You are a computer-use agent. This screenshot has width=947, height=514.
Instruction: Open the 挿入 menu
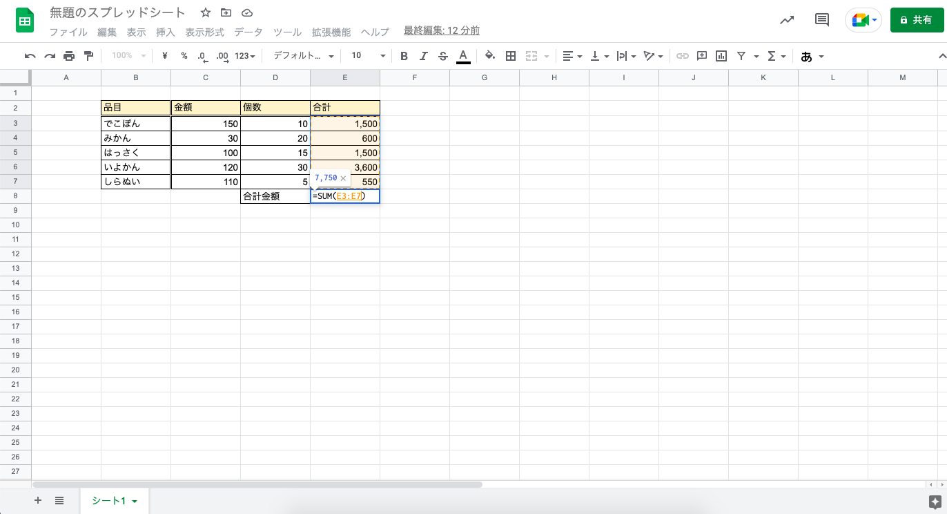coord(165,32)
